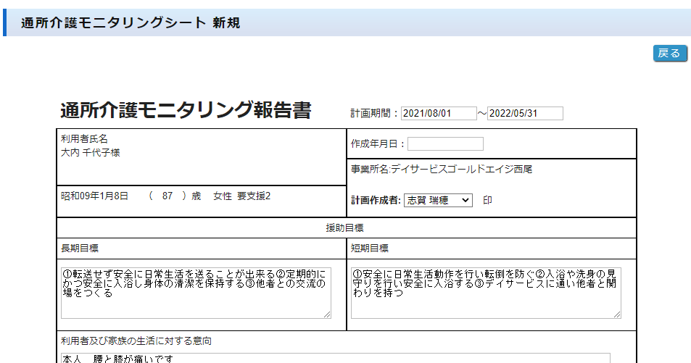Click the plan period end date 2022/05/31
Viewport: 691px width, 363px height.
pos(525,114)
